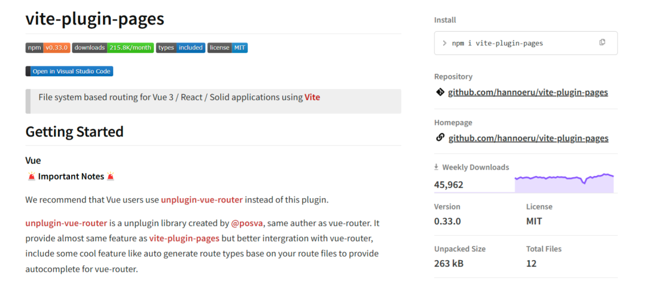
Task: Click the right siren emoji after Important Notes
Action: pyautogui.click(x=110, y=177)
